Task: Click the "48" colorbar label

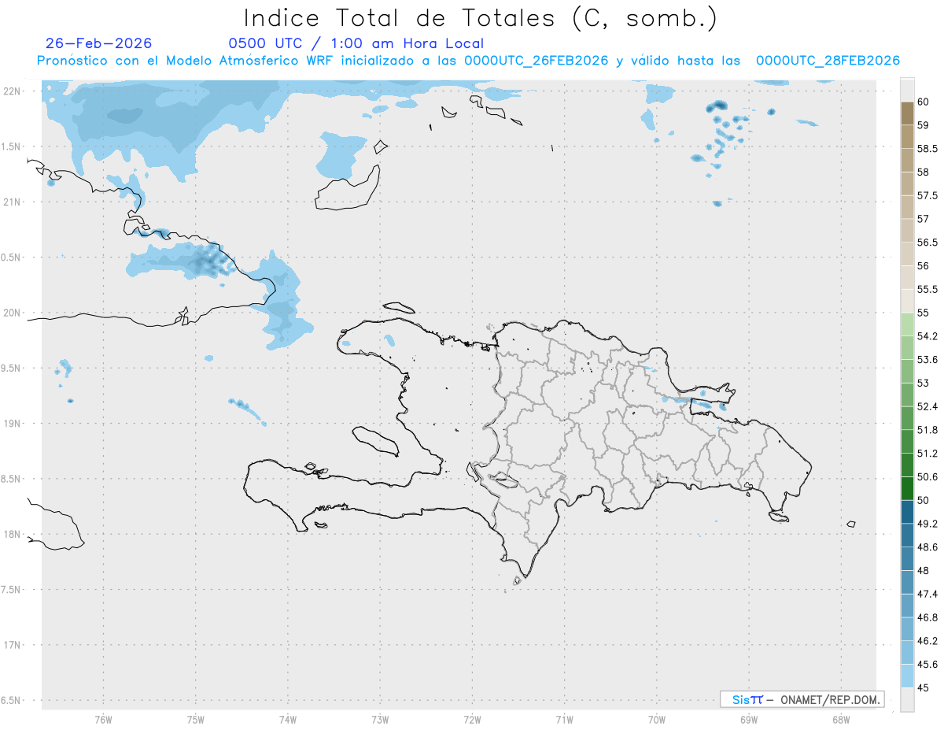Action: pos(923,571)
